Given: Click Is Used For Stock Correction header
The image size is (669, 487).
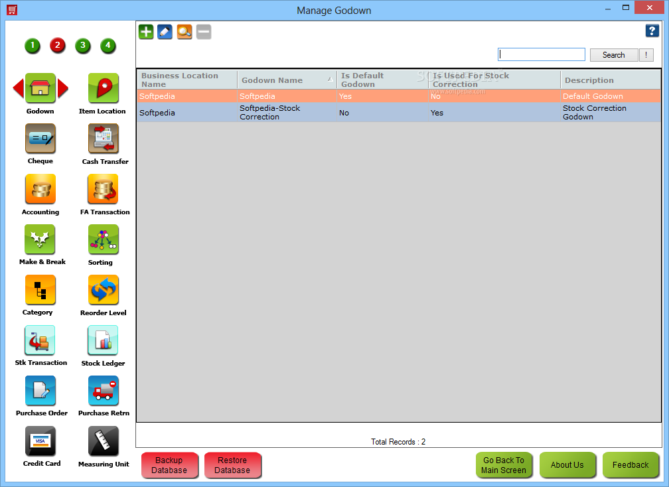Looking at the screenshot, I should pos(494,80).
